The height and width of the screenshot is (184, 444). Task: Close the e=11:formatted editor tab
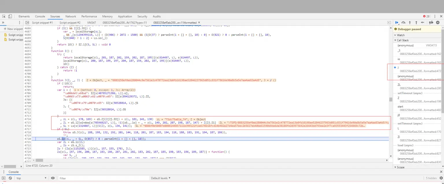[x=199, y=23]
